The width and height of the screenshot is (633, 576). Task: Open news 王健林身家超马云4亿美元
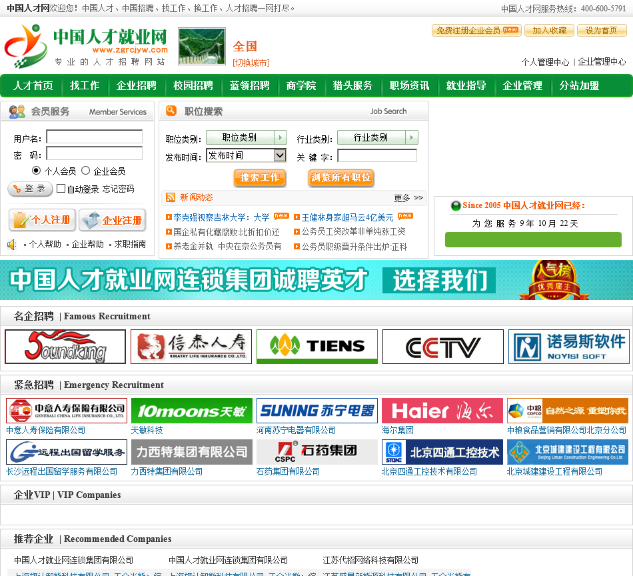347,217
